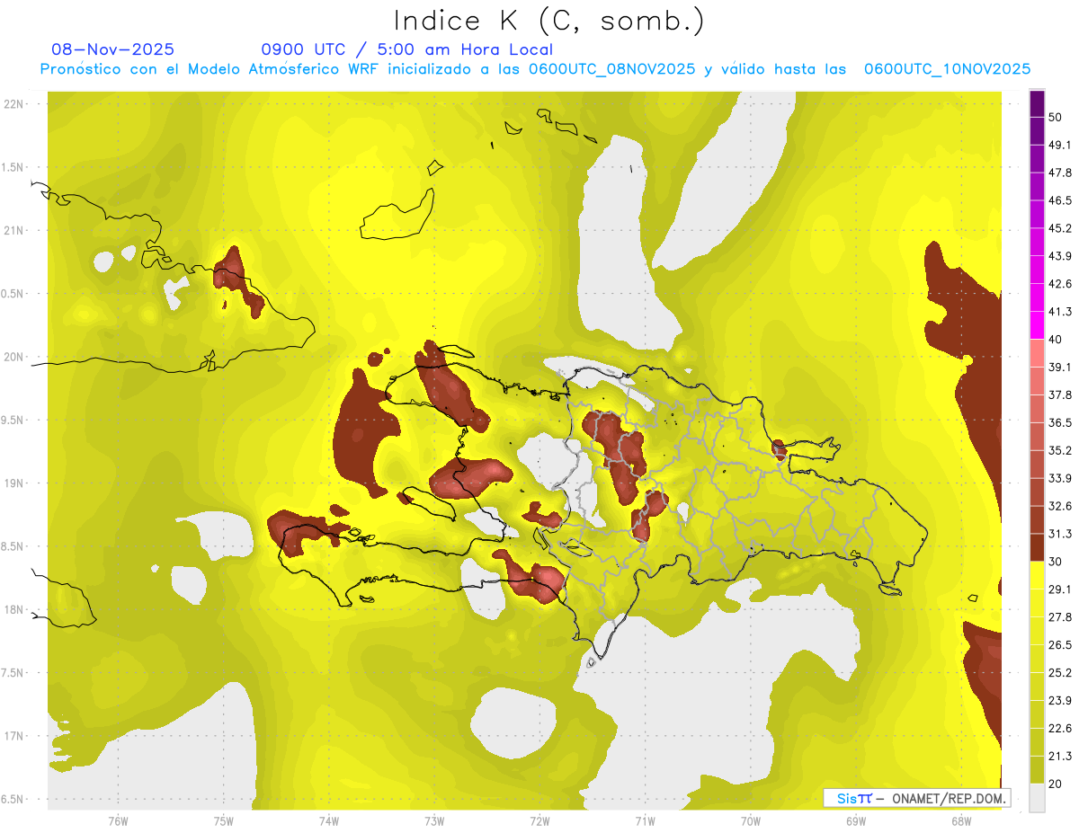Click the legend value "39.1"

(x=1060, y=367)
